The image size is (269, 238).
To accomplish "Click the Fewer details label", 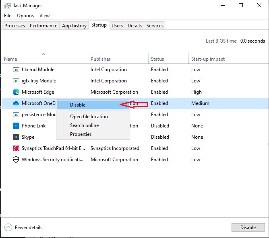I will (29, 228).
